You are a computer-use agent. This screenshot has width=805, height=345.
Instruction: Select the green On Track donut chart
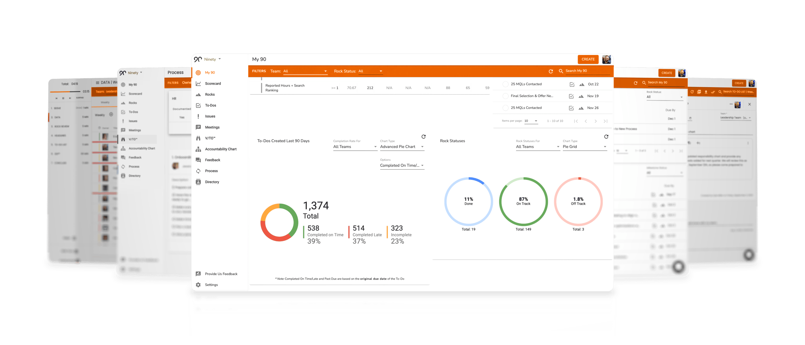click(523, 201)
